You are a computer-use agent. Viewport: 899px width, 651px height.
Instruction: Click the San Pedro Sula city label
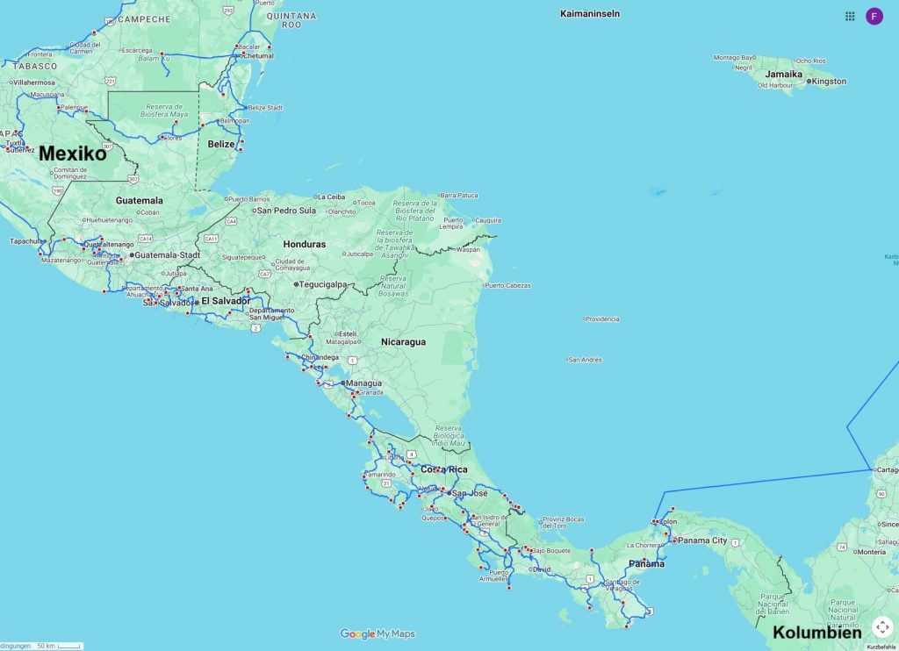click(x=285, y=211)
